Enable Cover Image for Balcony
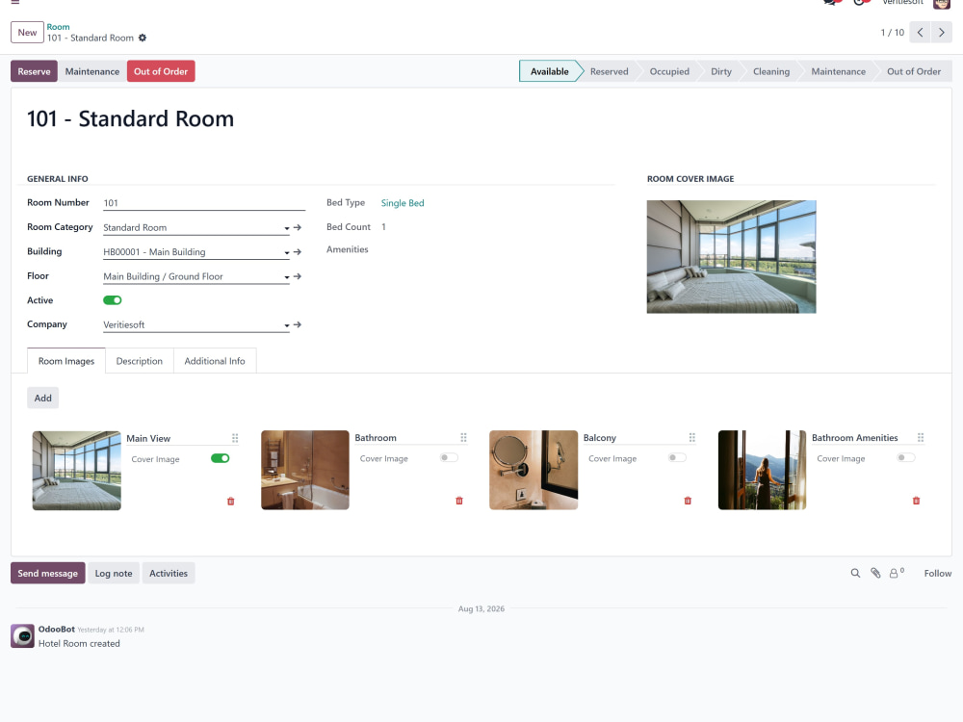 pos(677,458)
